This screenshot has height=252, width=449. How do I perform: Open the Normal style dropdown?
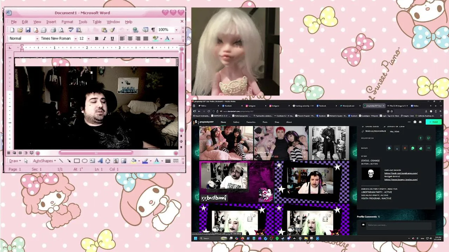point(37,38)
